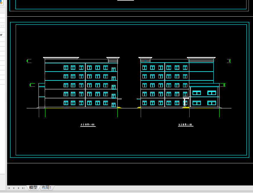Screen dimensions: 253x193
Task: Jump to the first layout tab
Action: [9, 188]
